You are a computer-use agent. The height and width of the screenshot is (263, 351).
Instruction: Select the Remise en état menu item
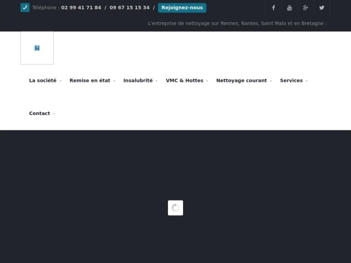coord(90,81)
